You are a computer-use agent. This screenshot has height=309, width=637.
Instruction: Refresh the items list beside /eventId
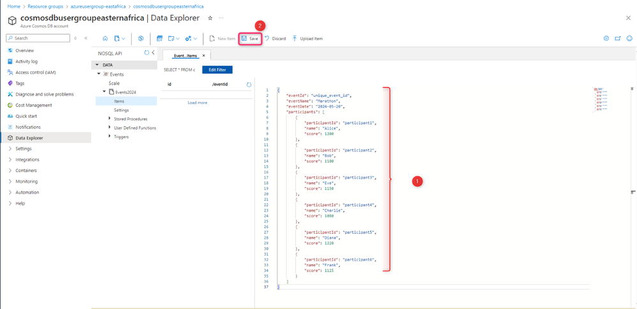pos(249,85)
